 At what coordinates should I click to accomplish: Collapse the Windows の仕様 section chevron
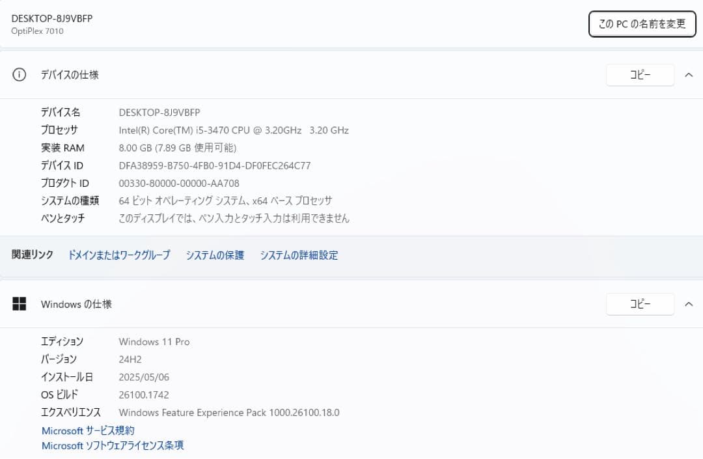coord(689,304)
